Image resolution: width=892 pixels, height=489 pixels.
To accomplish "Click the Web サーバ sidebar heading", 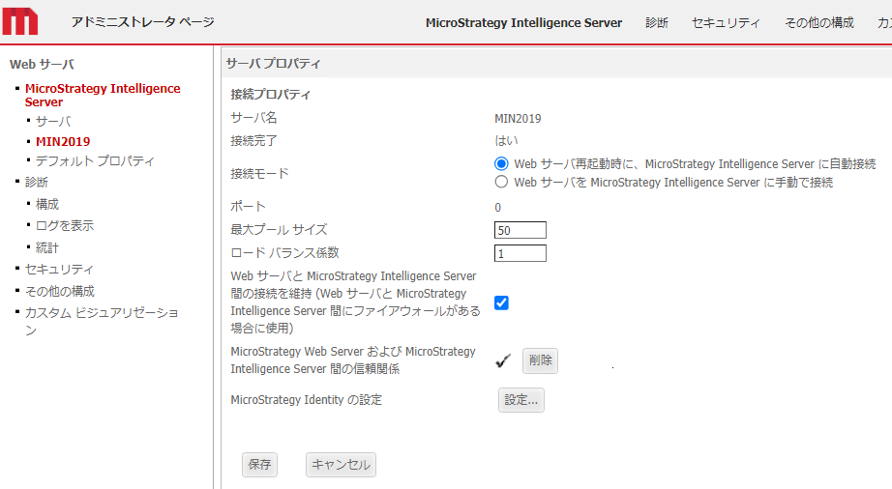I will point(42,64).
